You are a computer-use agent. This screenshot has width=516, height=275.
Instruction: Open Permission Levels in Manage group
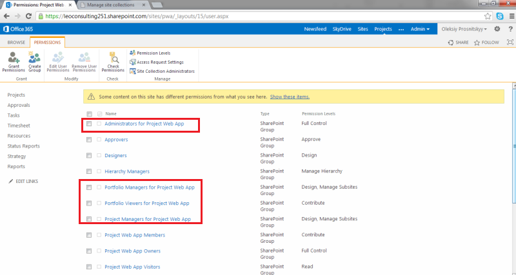[x=150, y=53]
